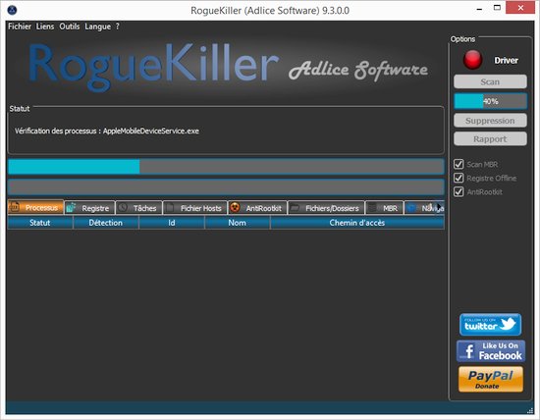The image size is (540, 420).
Task: Click the Registre tab icon
Action: [71, 208]
